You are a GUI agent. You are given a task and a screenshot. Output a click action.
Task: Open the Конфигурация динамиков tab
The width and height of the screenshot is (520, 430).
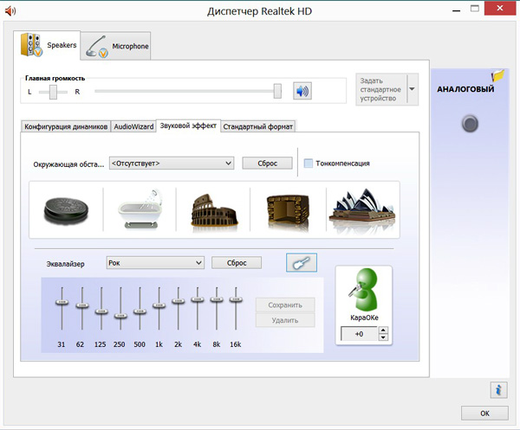click(66, 126)
